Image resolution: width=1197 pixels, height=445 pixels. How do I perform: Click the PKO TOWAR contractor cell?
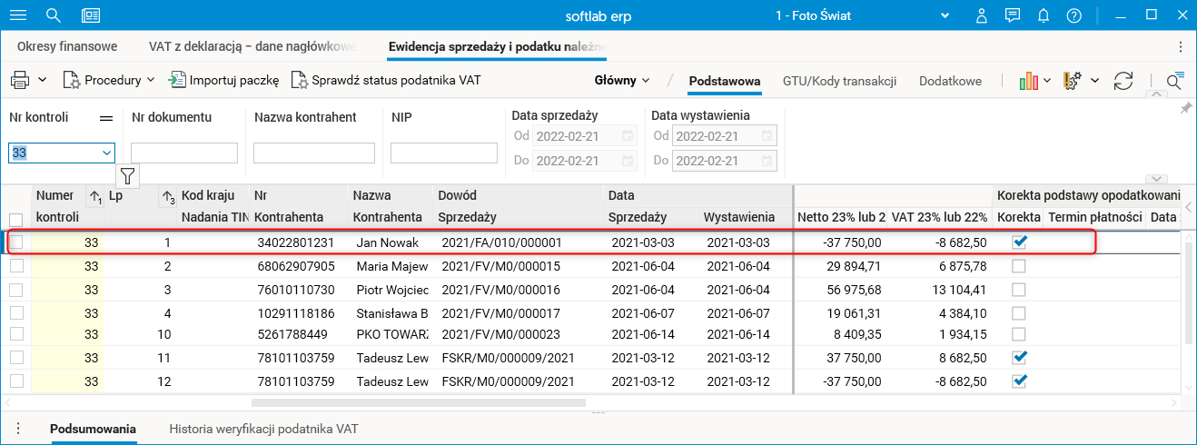coord(391,334)
